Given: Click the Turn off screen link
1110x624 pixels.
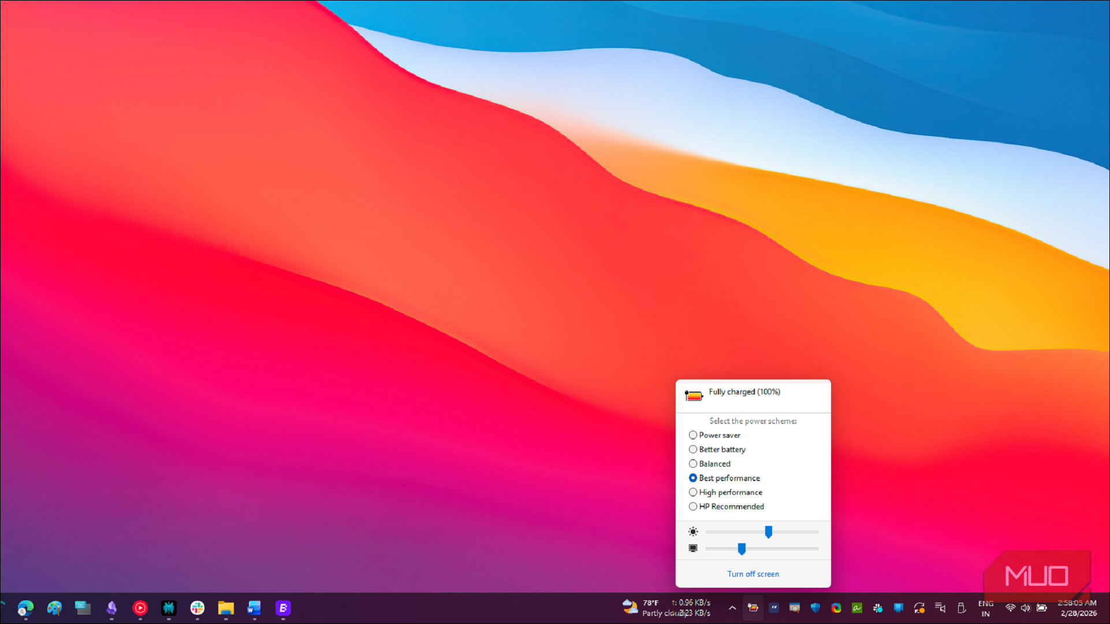Looking at the screenshot, I should pos(753,574).
